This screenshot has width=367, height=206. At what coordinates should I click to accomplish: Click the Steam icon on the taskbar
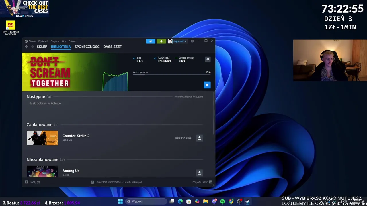click(x=247, y=201)
